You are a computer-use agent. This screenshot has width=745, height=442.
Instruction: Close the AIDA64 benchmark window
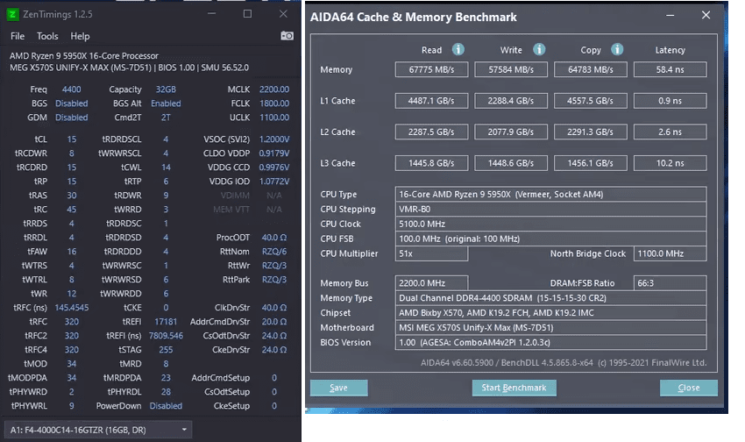click(x=706, y=15)
